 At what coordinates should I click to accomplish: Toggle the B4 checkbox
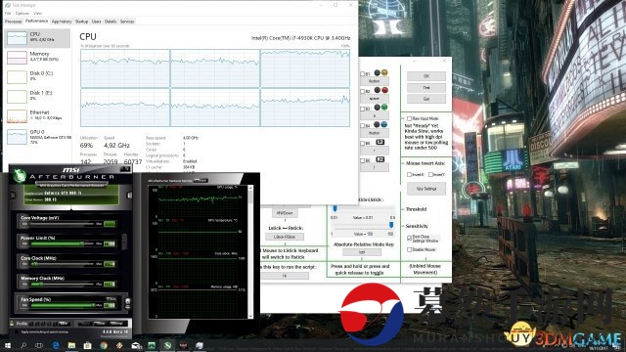coord(363,126)
